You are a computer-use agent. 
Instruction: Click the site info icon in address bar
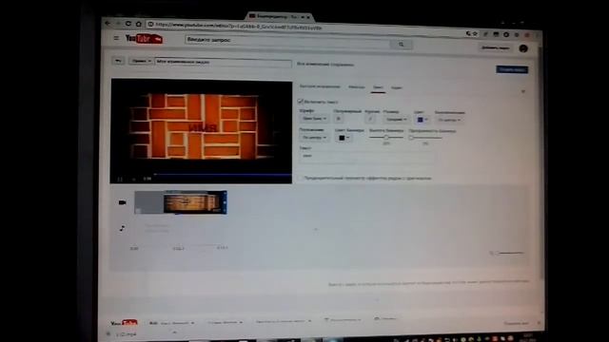pos(150,25)
